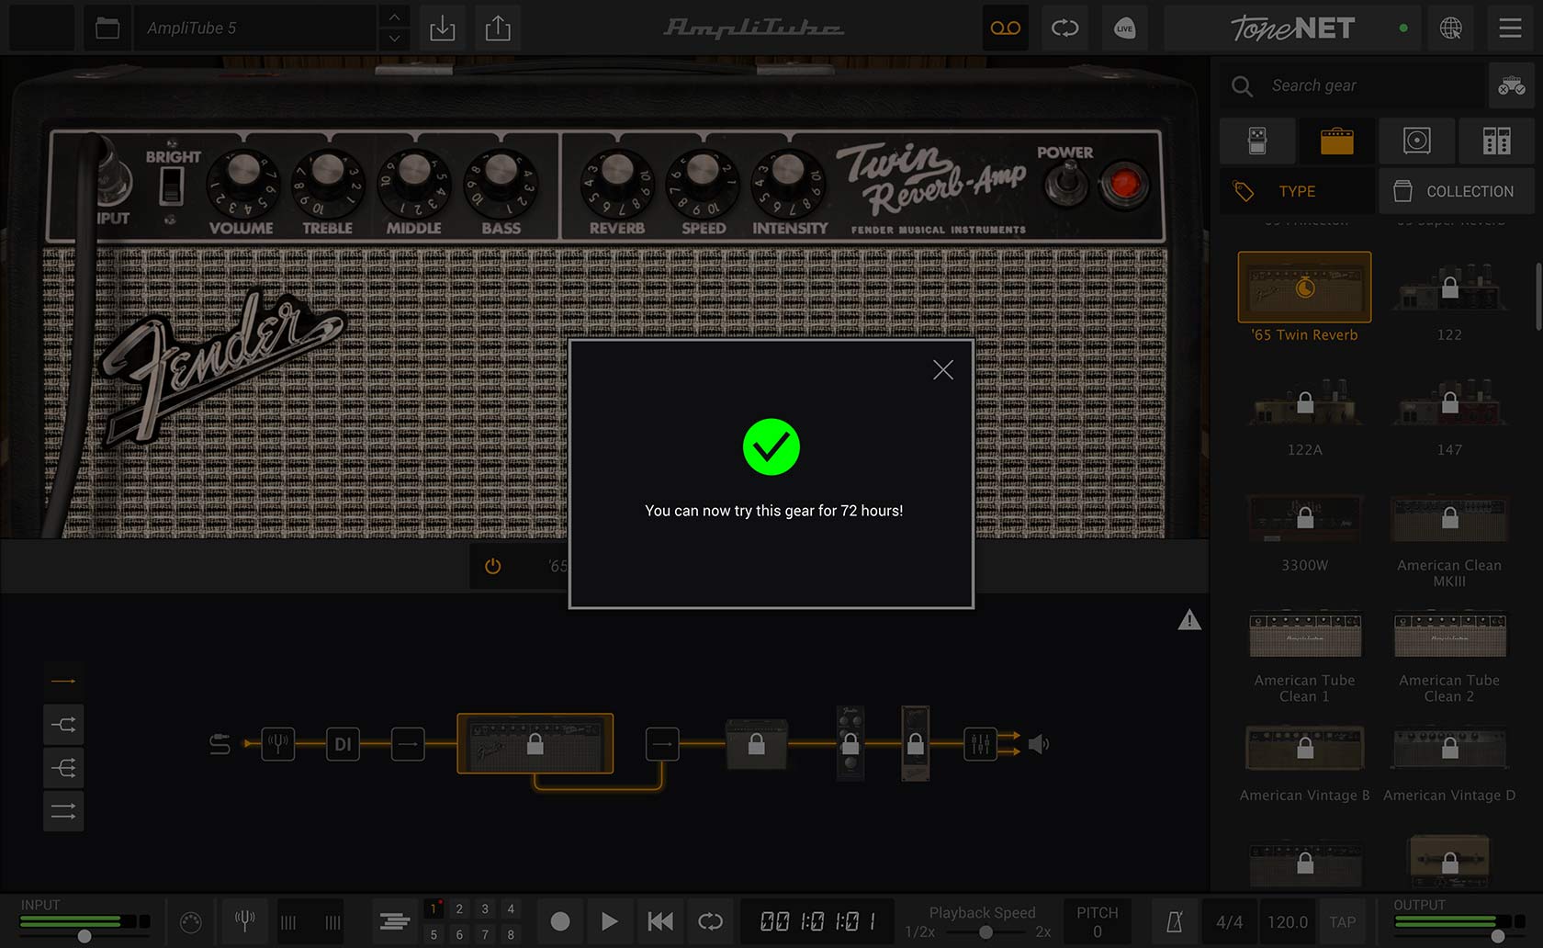Adjust the Playback Speed slider
The height and width of the screenshot is (948, 1543).
click(x=985, y=931)
